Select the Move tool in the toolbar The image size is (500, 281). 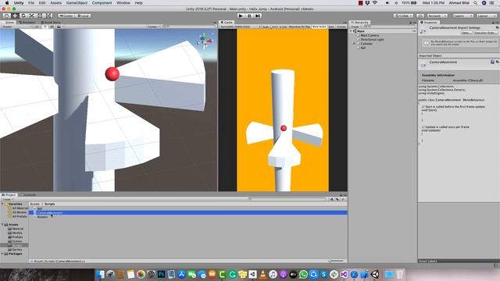click(15, 16)
